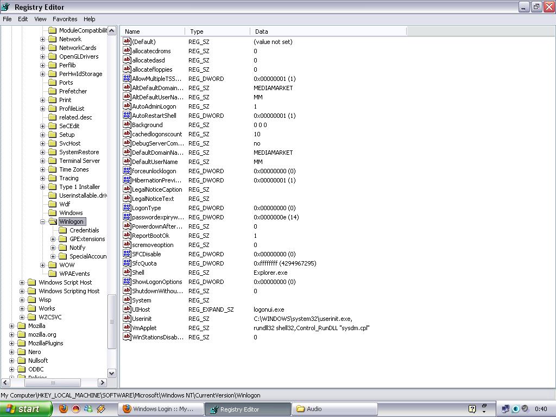Click the AutoAdminLogon string value icon
This screenshot has height=417, width=556.
click(127, 106)
